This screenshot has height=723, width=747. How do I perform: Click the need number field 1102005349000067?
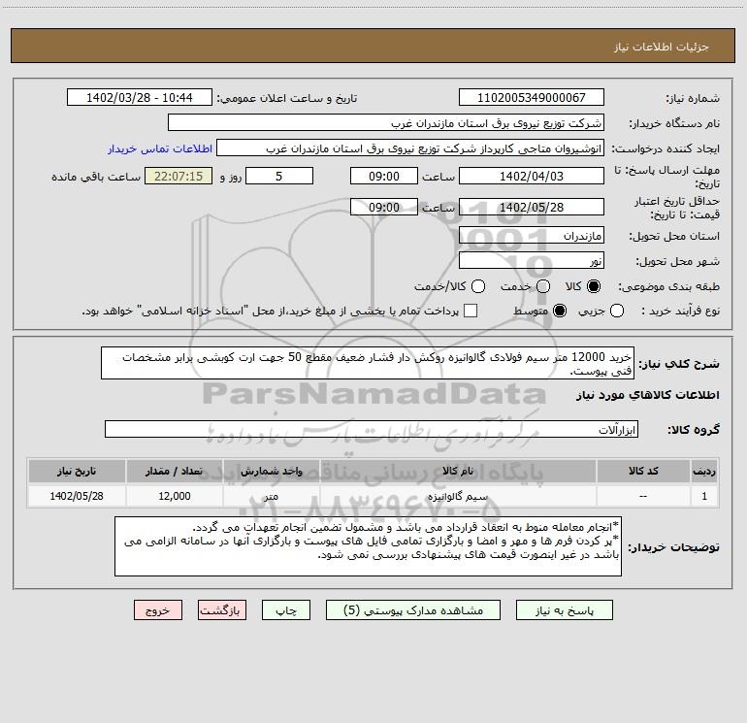point(532,97)
